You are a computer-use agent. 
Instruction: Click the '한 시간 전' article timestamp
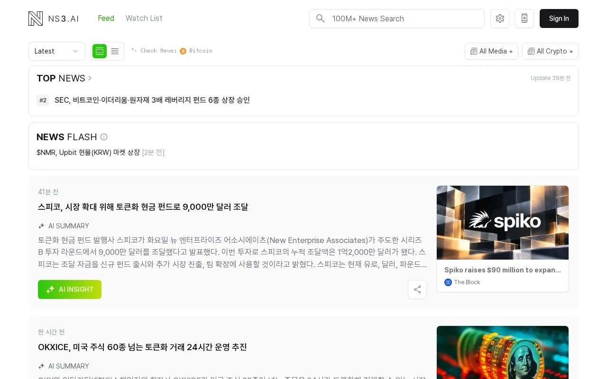[51, 332]
